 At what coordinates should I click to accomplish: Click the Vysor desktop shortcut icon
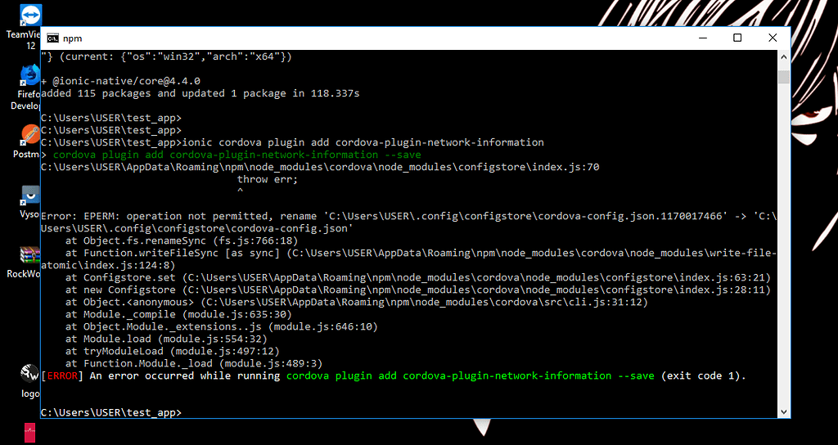30,195
